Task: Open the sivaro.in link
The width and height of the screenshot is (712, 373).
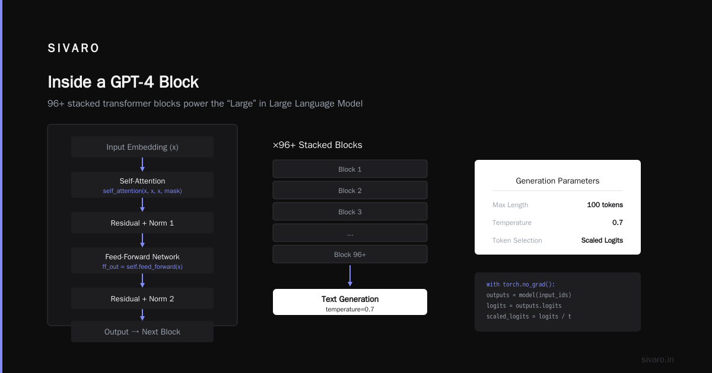Action: (658, 359)
